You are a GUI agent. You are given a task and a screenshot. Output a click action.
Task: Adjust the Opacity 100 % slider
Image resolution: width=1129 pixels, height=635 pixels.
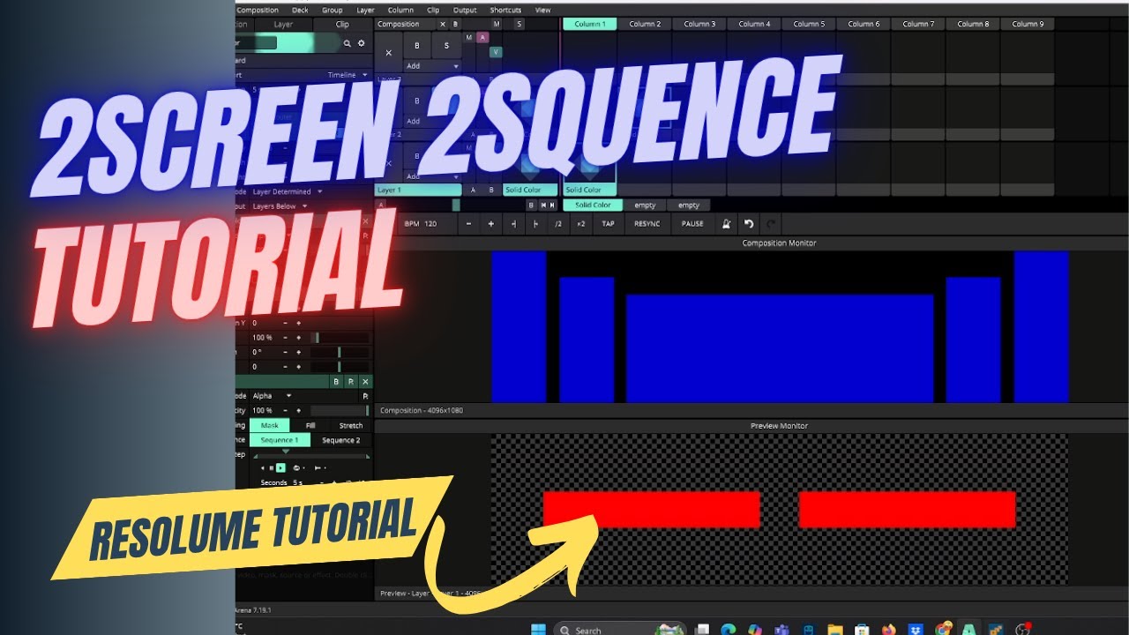pos(340,411)
